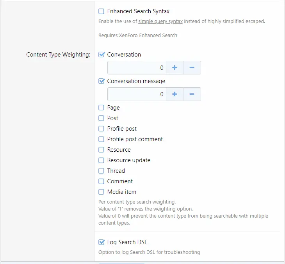Open the simple query syntax link
The width and height of the screenshot is (285, 264).
[x=160, y=21]
